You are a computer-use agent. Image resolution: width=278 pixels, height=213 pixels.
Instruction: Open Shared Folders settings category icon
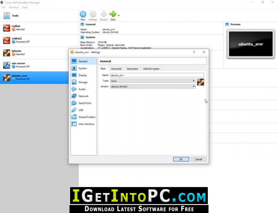pyautogui.click(x=74, y=117)
